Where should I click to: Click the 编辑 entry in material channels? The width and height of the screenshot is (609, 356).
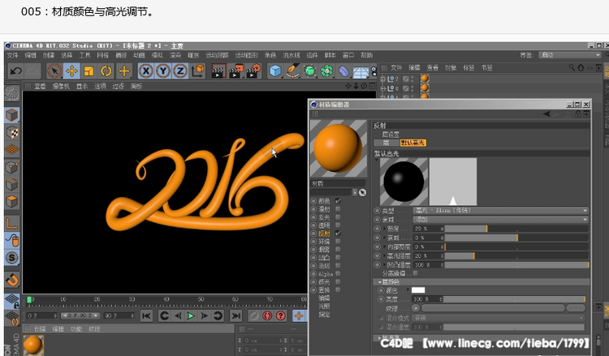tap(324, 298)
